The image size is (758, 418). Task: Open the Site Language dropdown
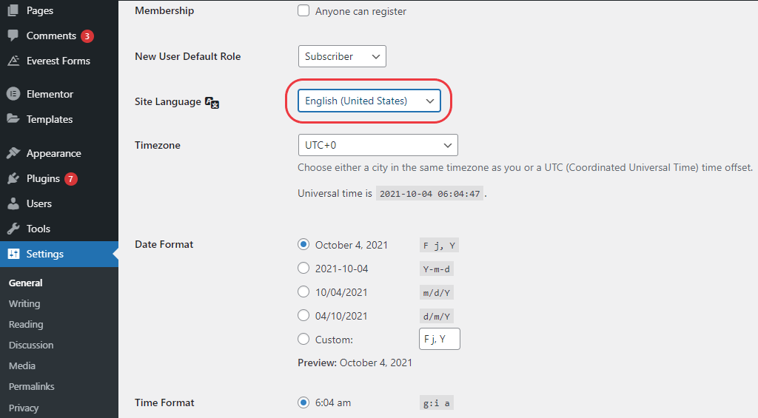(369, 101)
